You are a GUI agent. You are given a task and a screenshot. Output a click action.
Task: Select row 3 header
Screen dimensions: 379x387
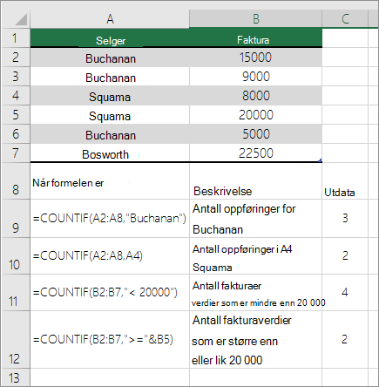(x=16, y=77)
